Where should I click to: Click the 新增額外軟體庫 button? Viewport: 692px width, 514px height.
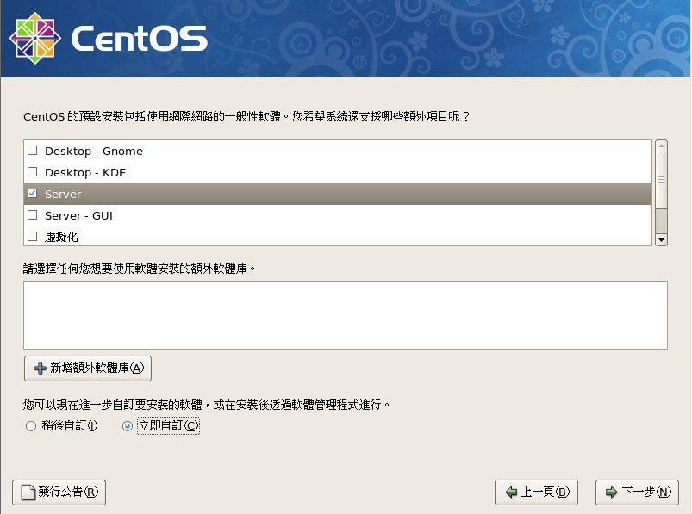pos(88,368)
